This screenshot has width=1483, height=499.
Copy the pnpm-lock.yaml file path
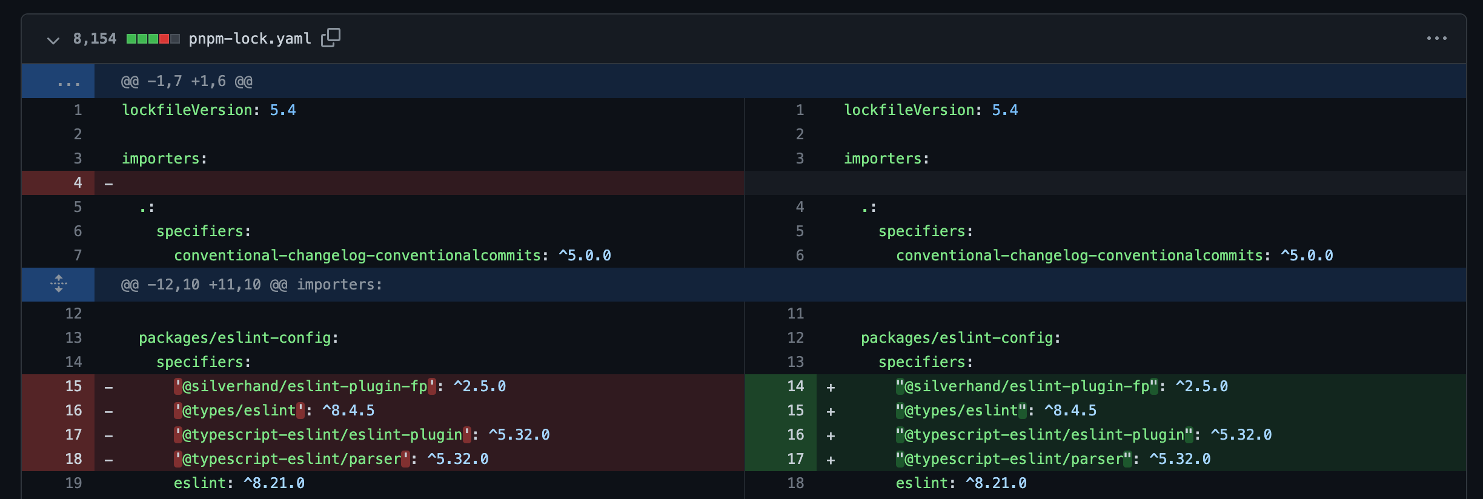[x=331, y=38]
